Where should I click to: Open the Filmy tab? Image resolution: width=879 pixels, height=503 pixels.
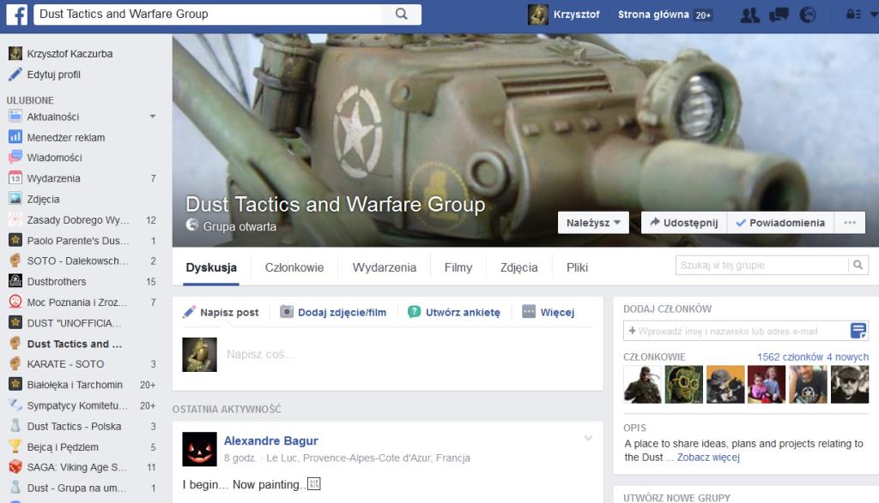point(458,267)
